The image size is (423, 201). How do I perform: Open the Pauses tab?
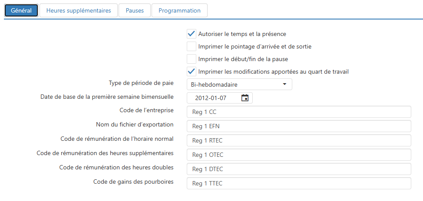(x=135, y=10)
